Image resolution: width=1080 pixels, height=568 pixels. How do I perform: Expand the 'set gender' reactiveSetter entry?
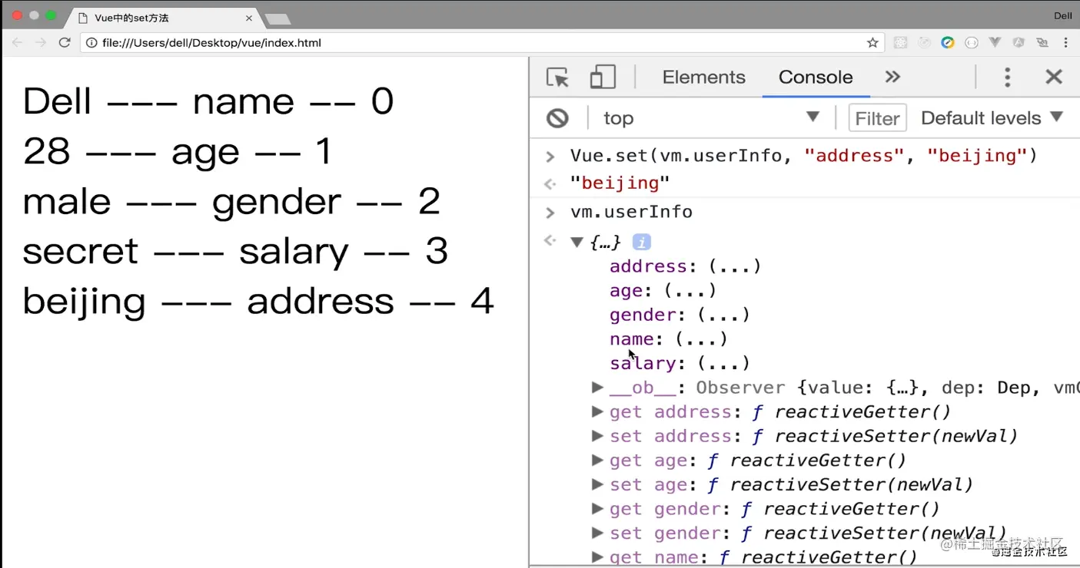[597, 533]
